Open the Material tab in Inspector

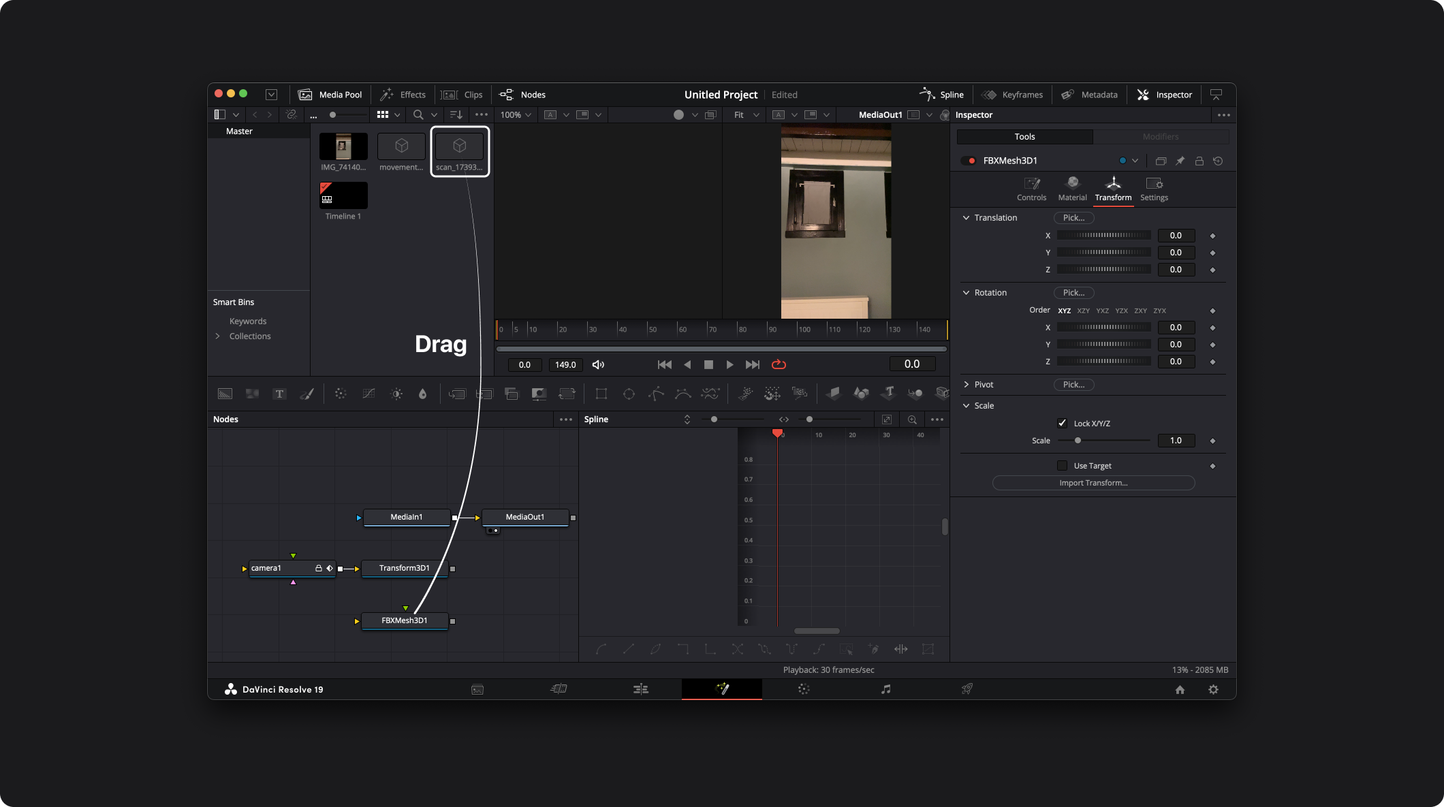[1072, 188]
